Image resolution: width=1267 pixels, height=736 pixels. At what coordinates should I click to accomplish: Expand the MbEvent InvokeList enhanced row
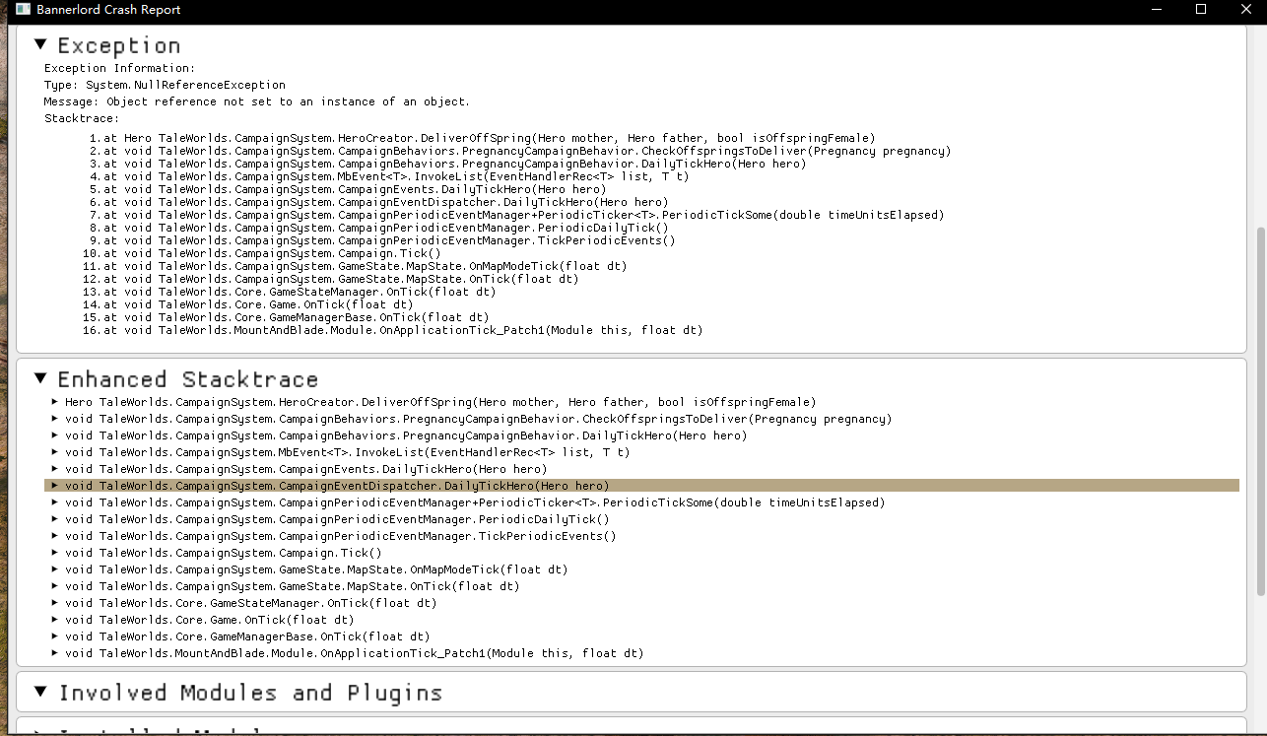tap(55, 452)
